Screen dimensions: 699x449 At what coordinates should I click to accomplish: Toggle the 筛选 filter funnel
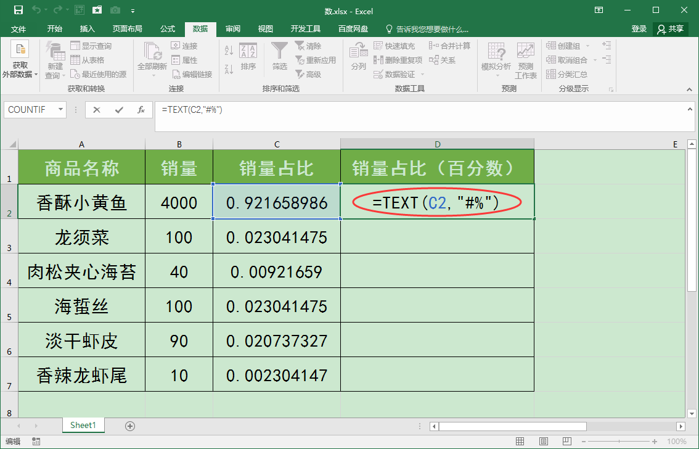(279, 57)
